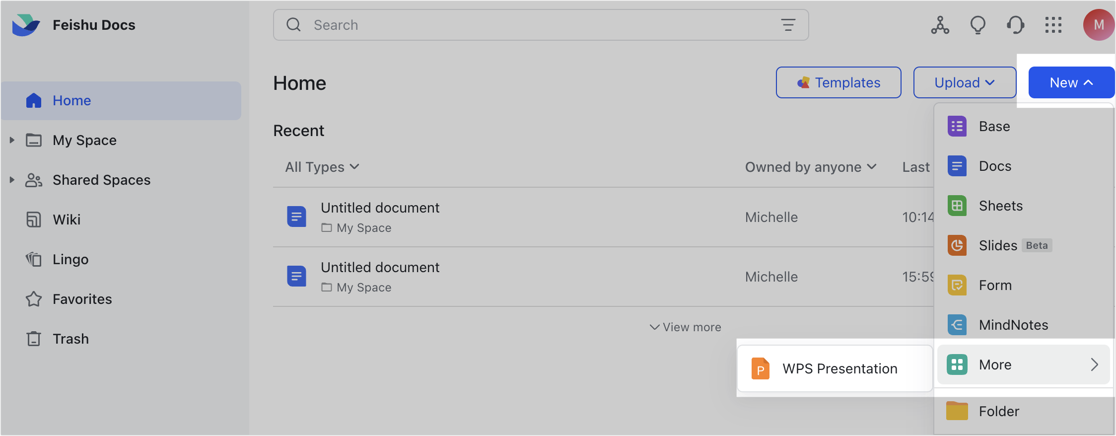Open the Templates button
Viewport: 1116px width, 436px height.
tap(838, 82)
